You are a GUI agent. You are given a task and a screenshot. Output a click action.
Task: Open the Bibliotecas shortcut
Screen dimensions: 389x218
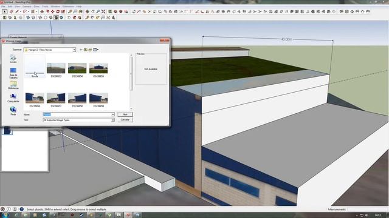click(x=13, y=85)
